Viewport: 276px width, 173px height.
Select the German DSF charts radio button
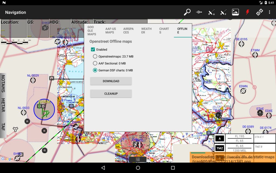coord(95,70)
